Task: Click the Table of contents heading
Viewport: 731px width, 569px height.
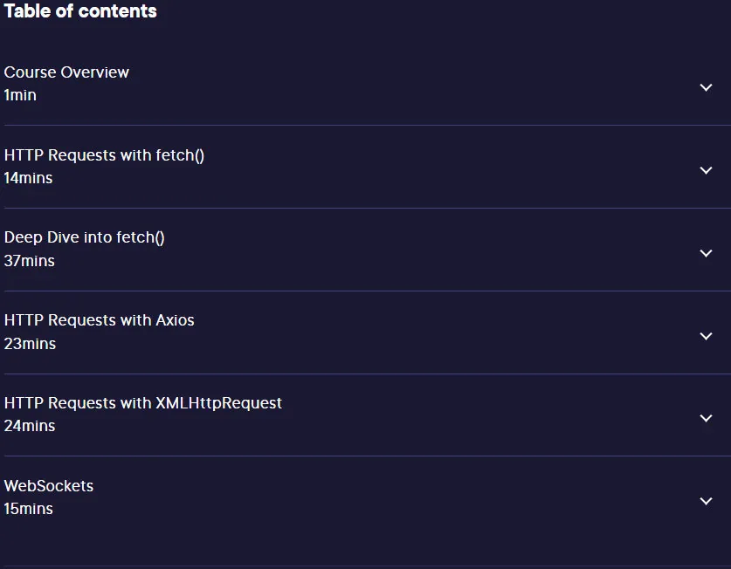Action: point(80,11)
